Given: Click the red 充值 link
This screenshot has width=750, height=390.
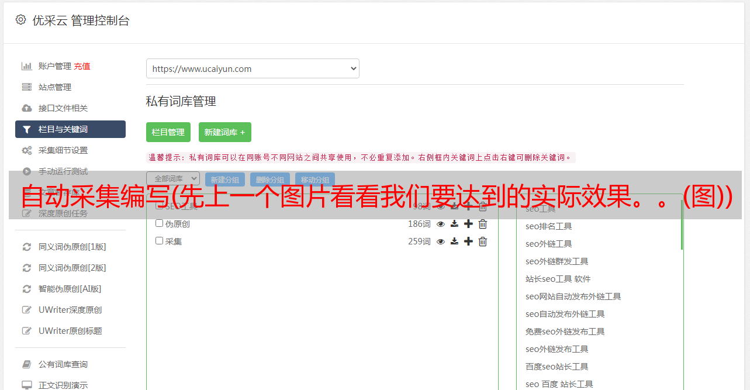Looking at the screenshot, I should (82, 66).
